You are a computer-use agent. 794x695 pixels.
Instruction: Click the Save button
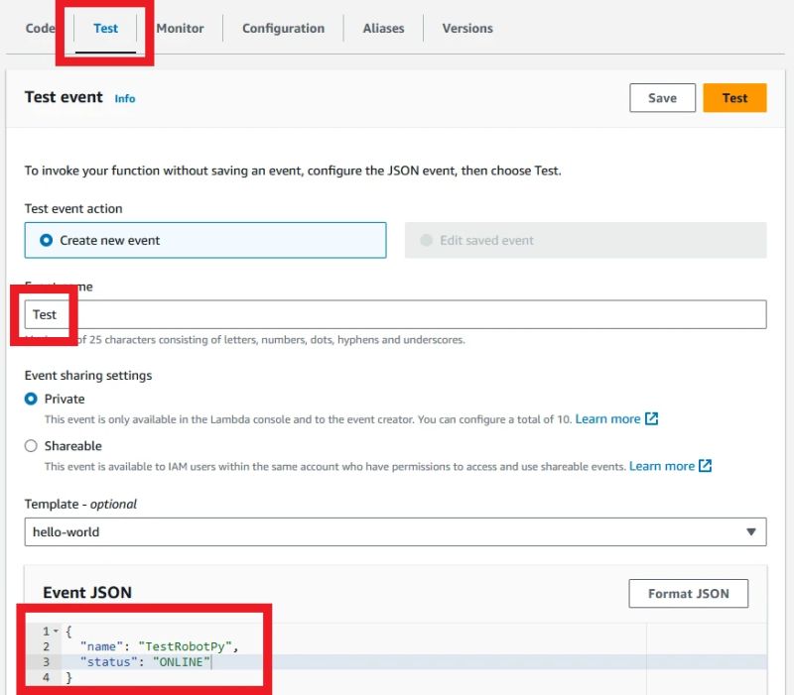(x=662, y=97)
